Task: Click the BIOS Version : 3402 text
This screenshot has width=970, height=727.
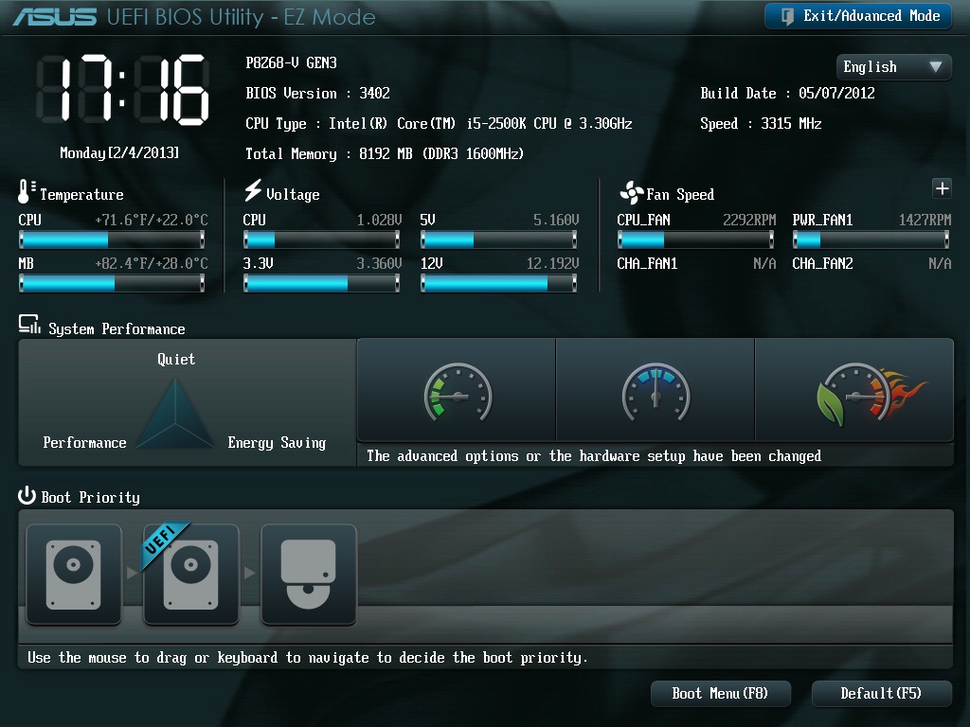Action: click(318, 94)
